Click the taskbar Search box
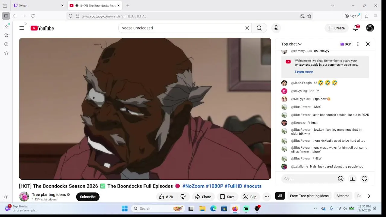The height and width of the screenshot is (217, 386). (158, 209)
